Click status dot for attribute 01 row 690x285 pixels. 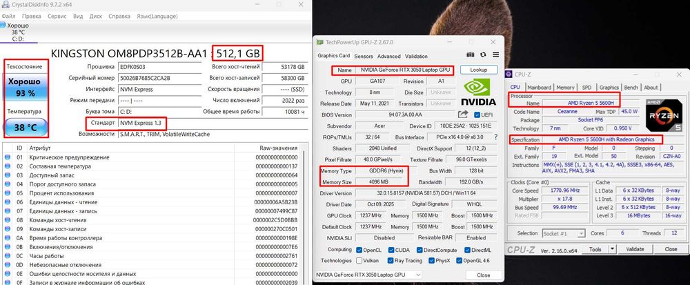tap(8, 157)
